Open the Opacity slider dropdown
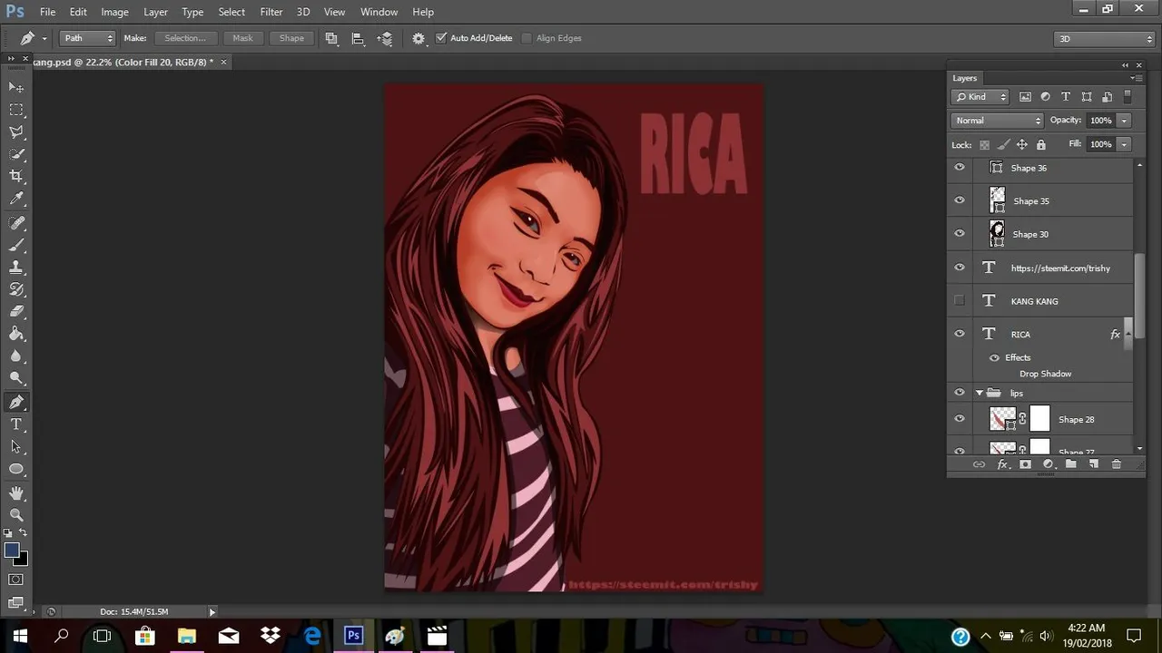Screen dimensions: 1162x653 tap(1124, 120)
